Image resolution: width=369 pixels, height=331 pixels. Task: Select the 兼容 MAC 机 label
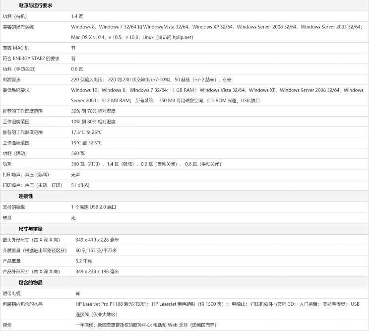pyautogui.click(x=16, y=48)
